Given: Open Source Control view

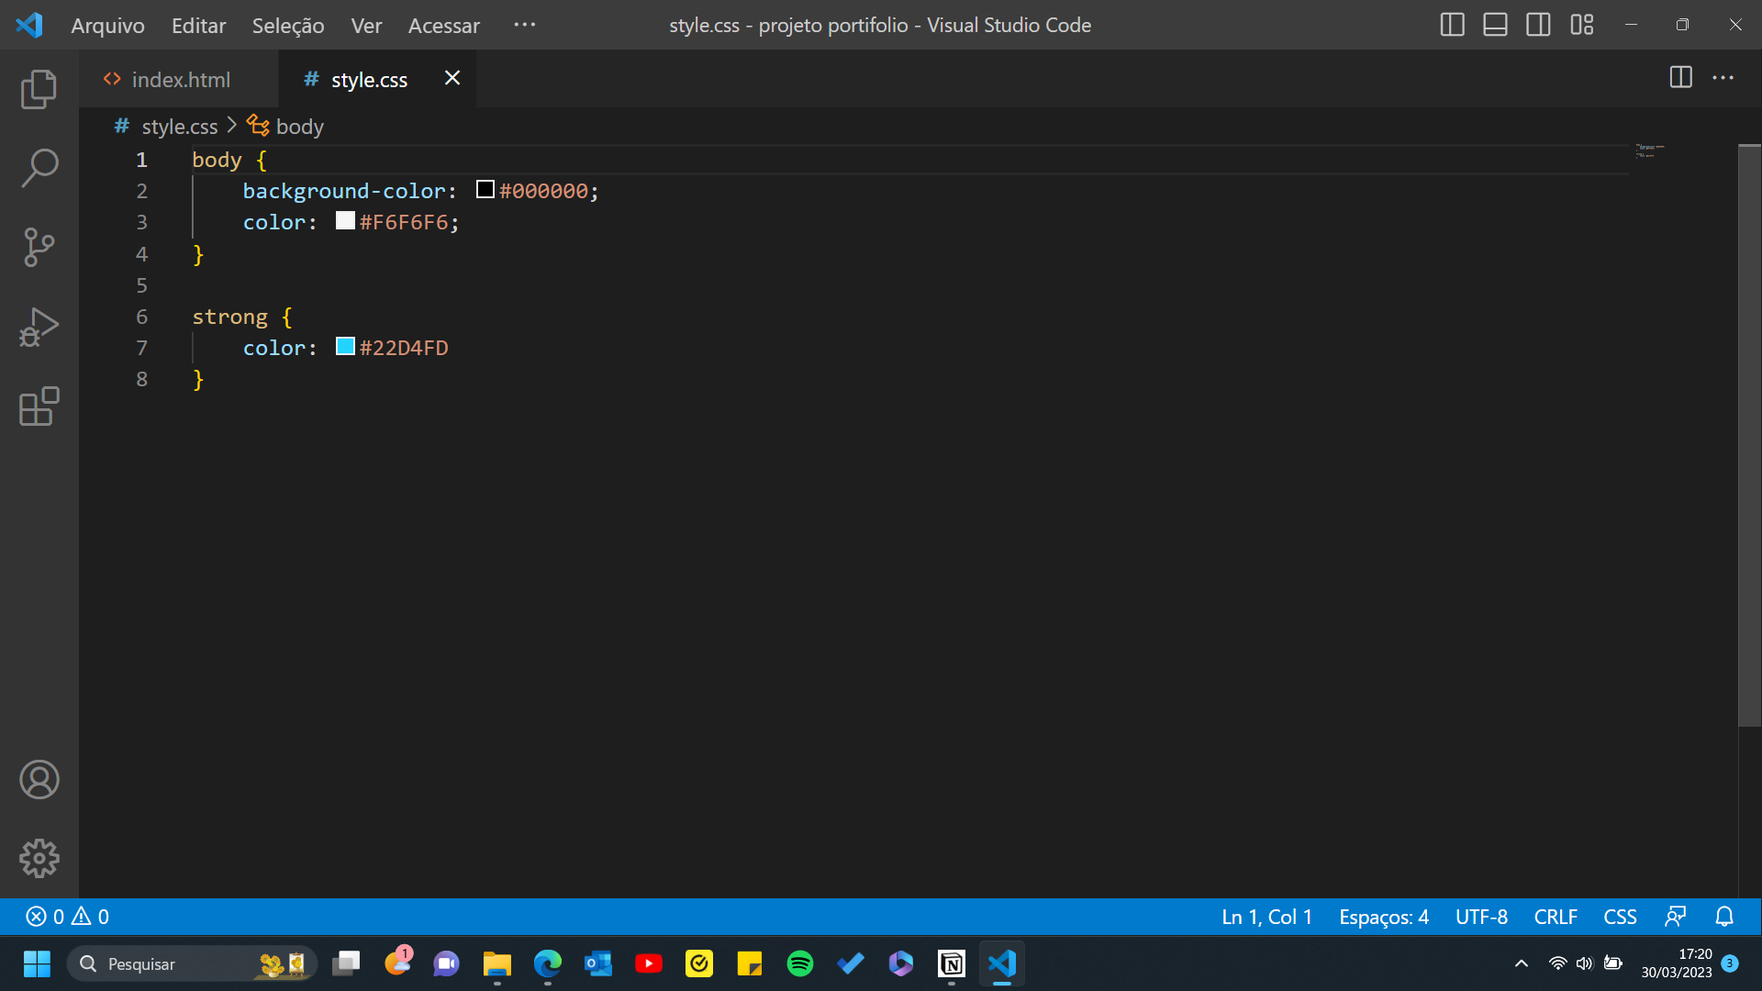Looking at the screenshot, I should coord(39,248).
